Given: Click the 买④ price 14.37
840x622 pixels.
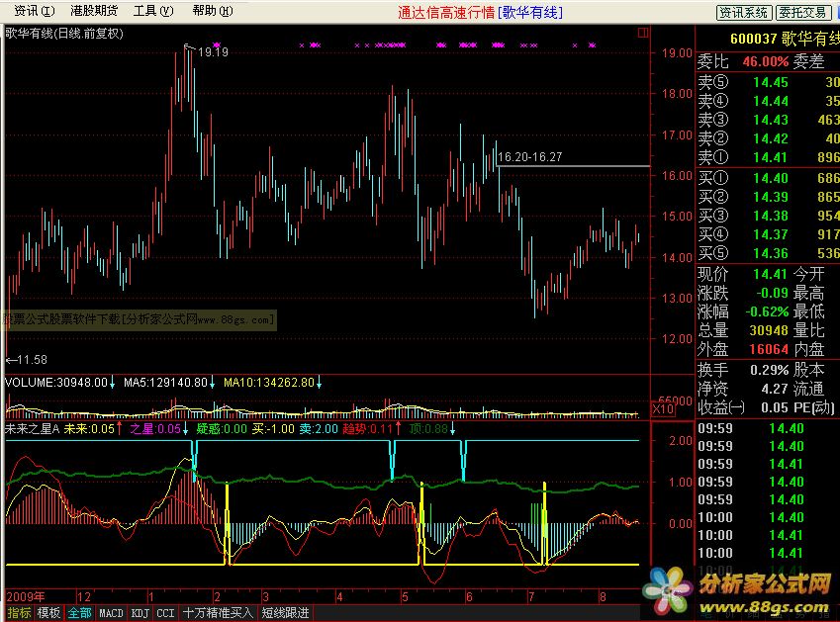Looking at the screenshot, I should [771, 234].
